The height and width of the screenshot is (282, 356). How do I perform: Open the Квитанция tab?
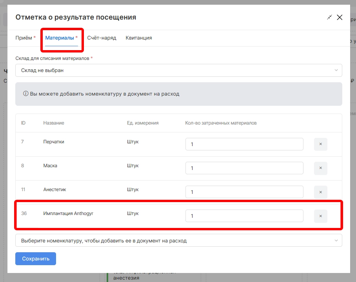click(x=139, y=38)
